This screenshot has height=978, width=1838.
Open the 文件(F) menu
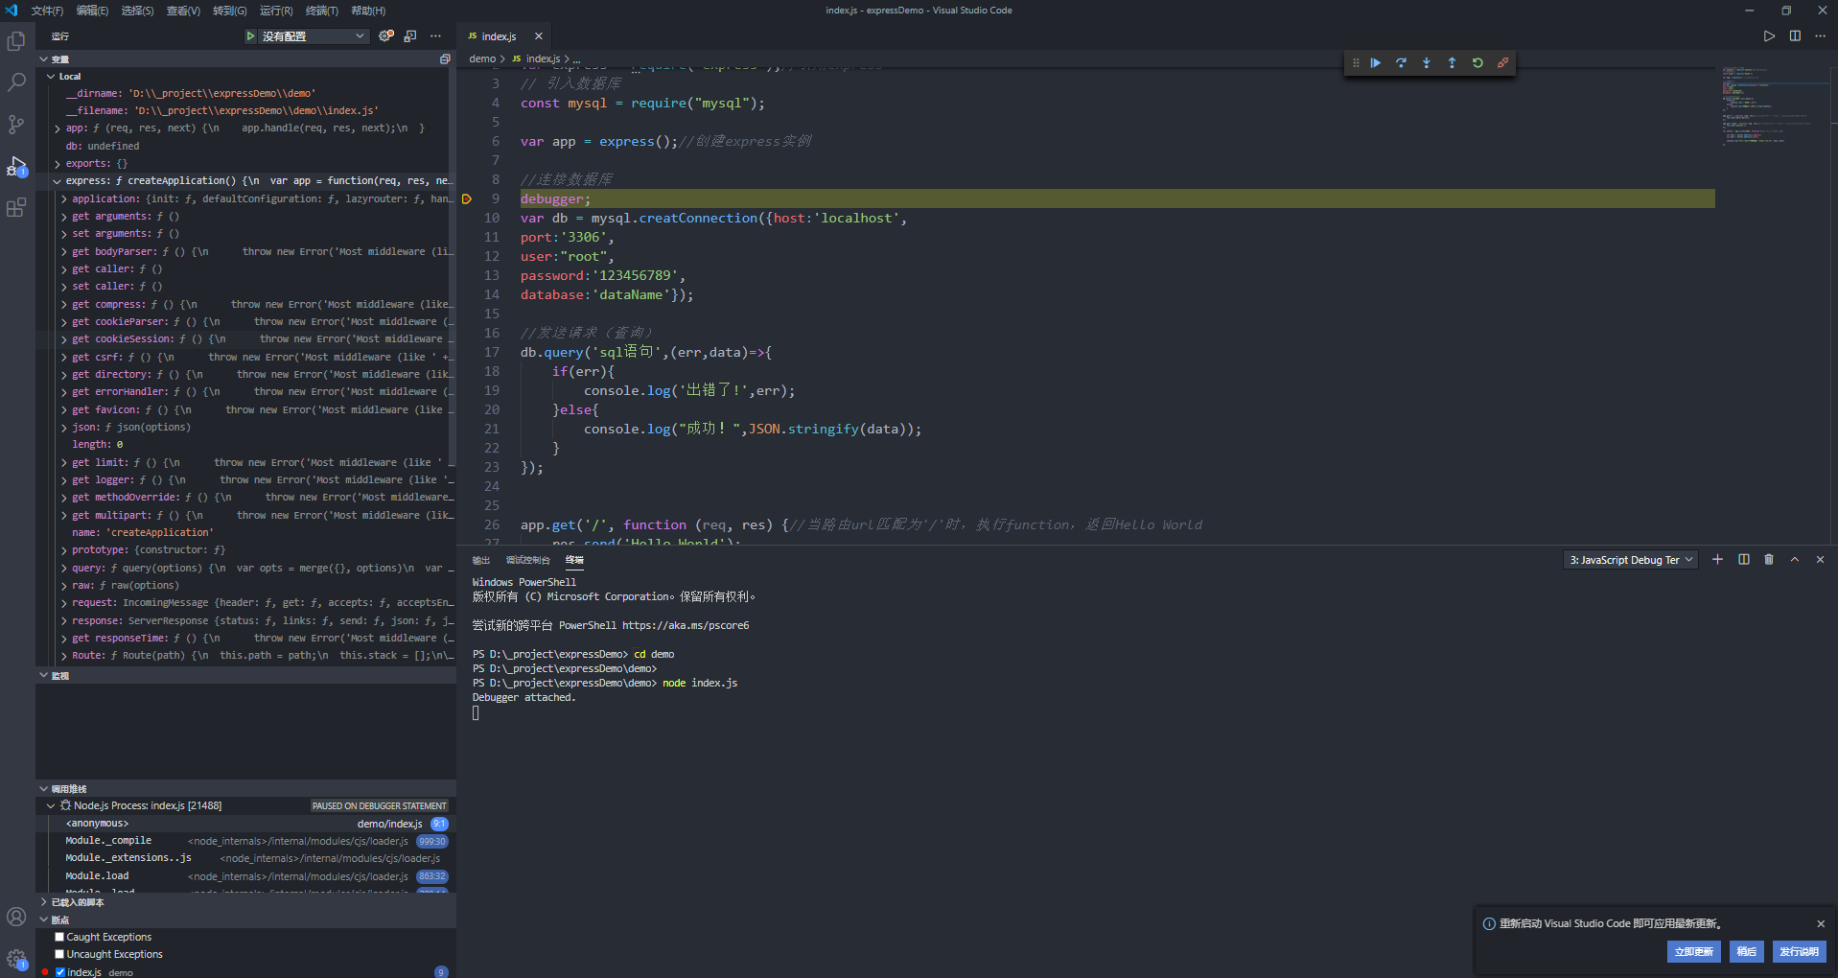(47, 11)
